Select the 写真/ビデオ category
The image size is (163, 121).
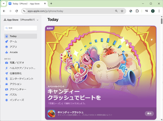point(21,63)
